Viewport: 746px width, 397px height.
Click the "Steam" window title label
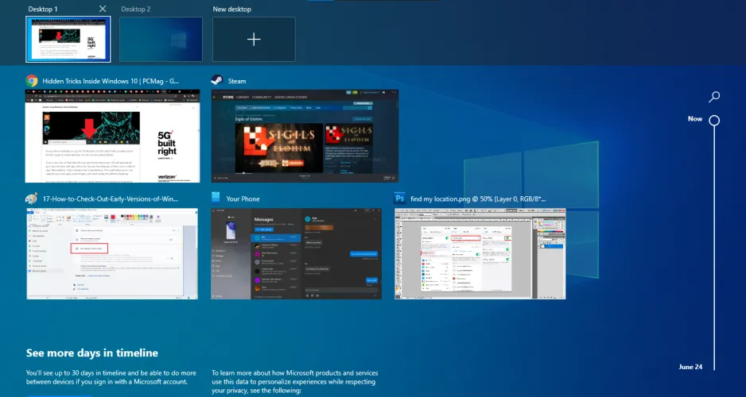tap(237, 81)
